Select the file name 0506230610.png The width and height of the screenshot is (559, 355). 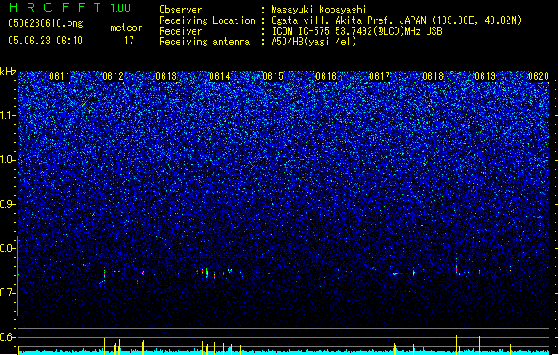[x=45, y=23]
